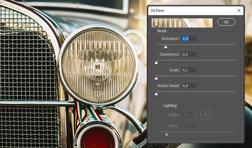Click the Brush section heading

tap(162, 31)
